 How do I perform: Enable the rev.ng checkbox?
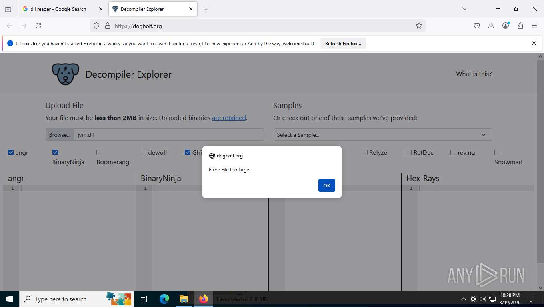click(453, 152)
